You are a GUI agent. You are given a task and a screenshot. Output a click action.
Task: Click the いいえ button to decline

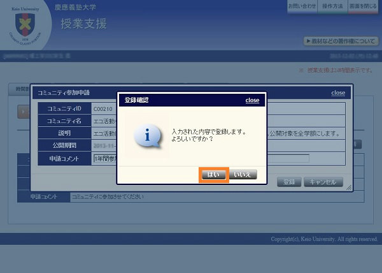tap(243, 174)
